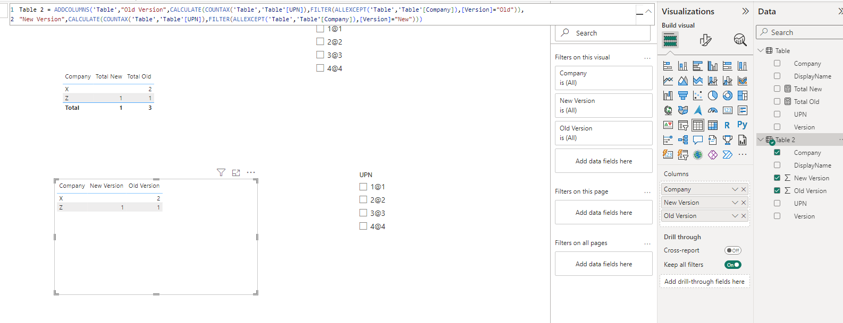843x323 pixels.
Task: Click Add drill-through fields here
Action: point(704,282)
